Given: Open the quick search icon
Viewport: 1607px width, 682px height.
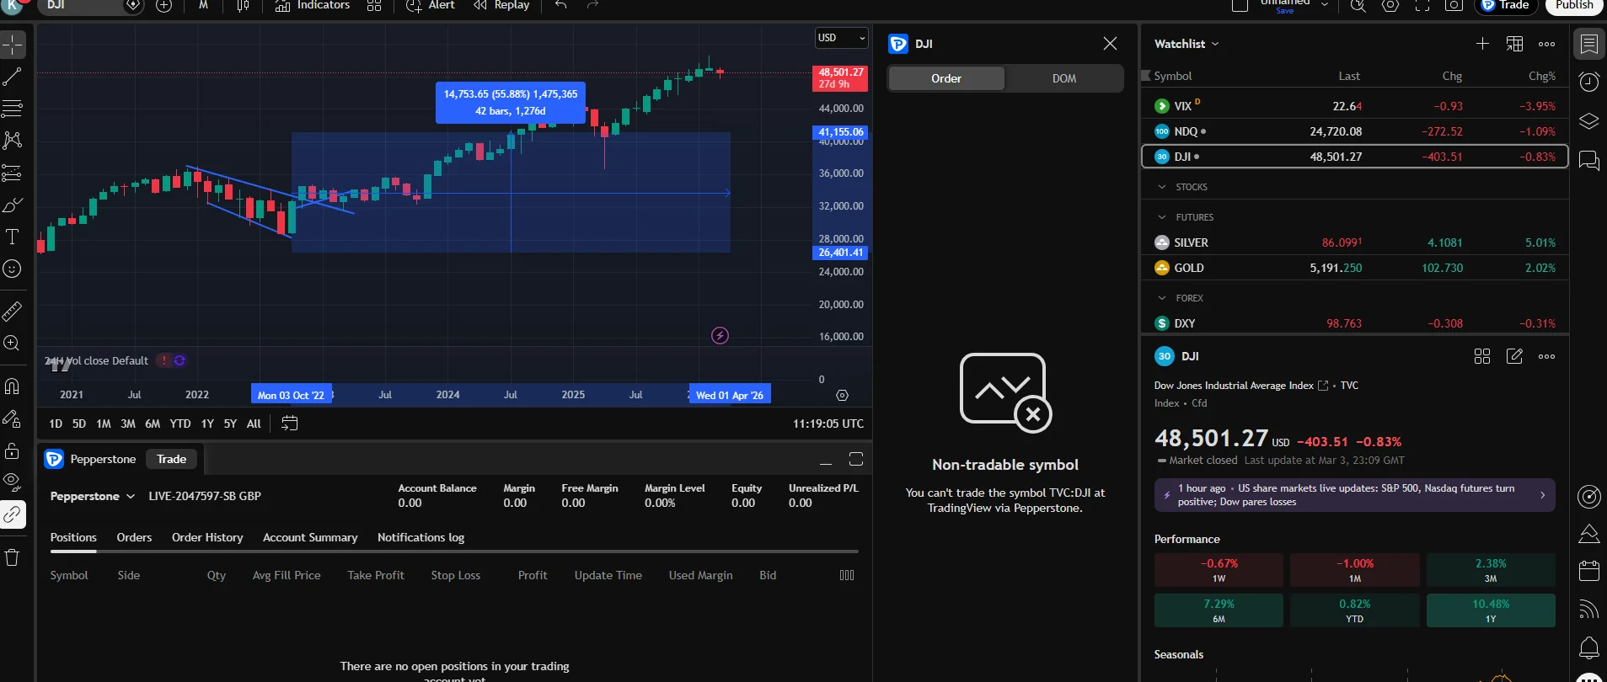Looking at the screenshot, I should click(1358, 6).
